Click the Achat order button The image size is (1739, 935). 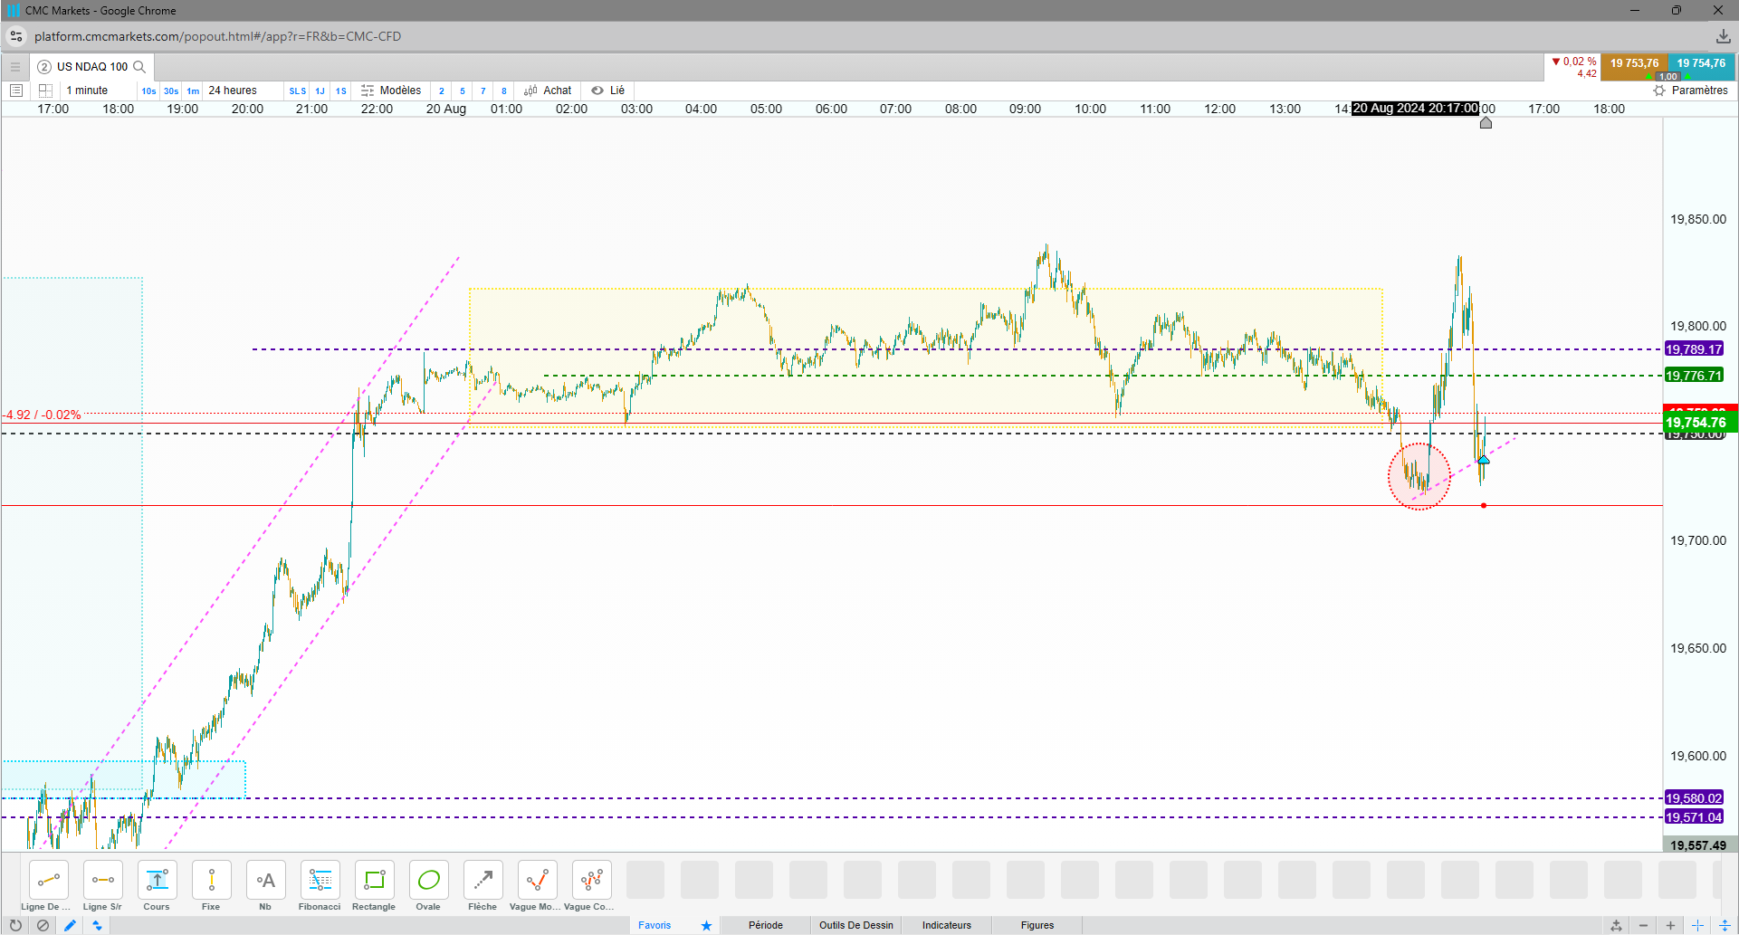coord(548,91)
